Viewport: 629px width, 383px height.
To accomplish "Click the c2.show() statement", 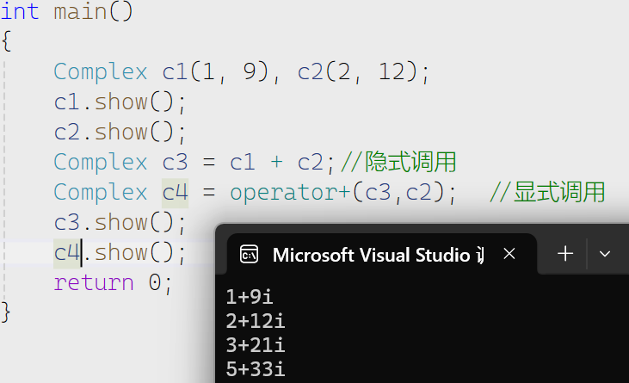I will pos(120,133).
